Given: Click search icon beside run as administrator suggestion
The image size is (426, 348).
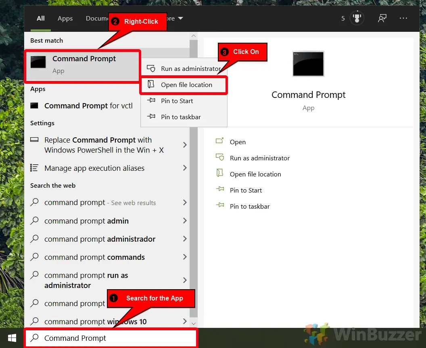Looking at the screenshot, I should click(x=35, y=275).
